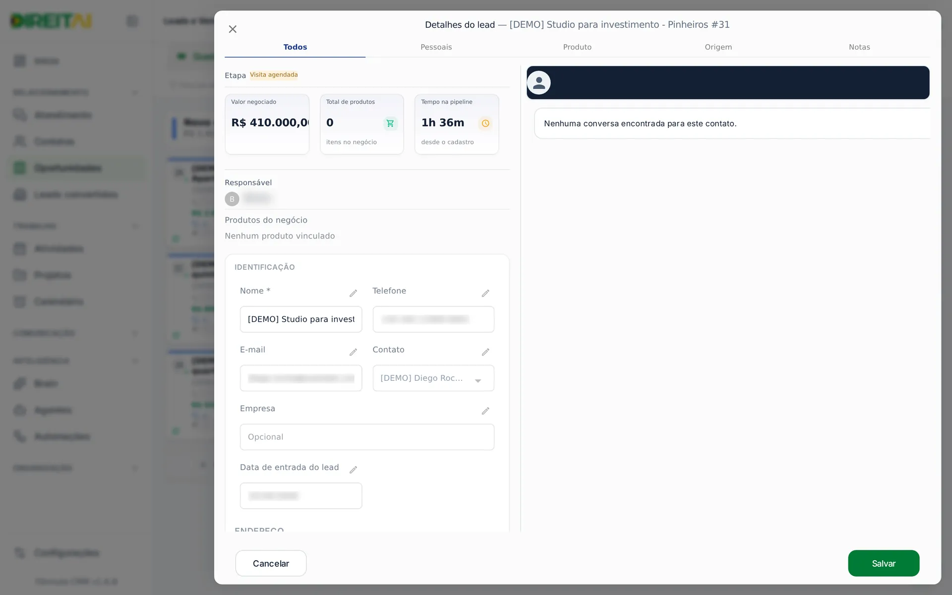Click the pencil icon next to Telefone
The image size is (952, 595).
pyautogui.click(x=485, y=294)
